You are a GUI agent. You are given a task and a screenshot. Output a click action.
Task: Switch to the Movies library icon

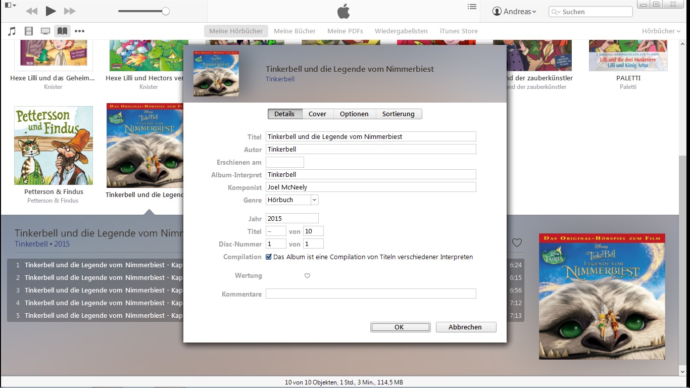click(x=29, y=31)
